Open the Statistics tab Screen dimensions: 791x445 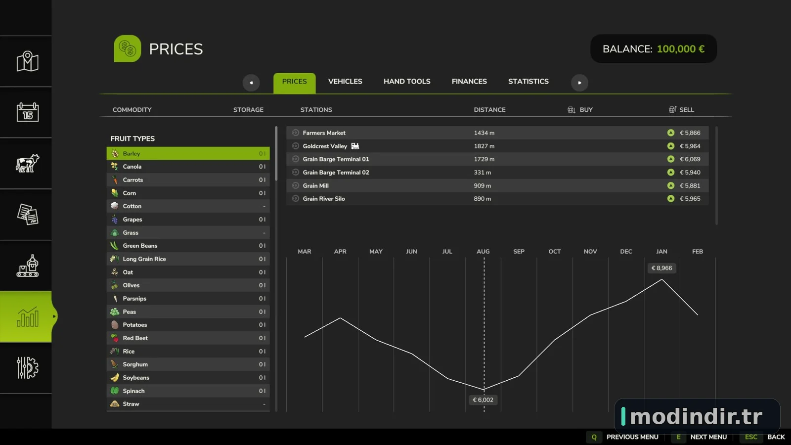[x=528, y=82]
